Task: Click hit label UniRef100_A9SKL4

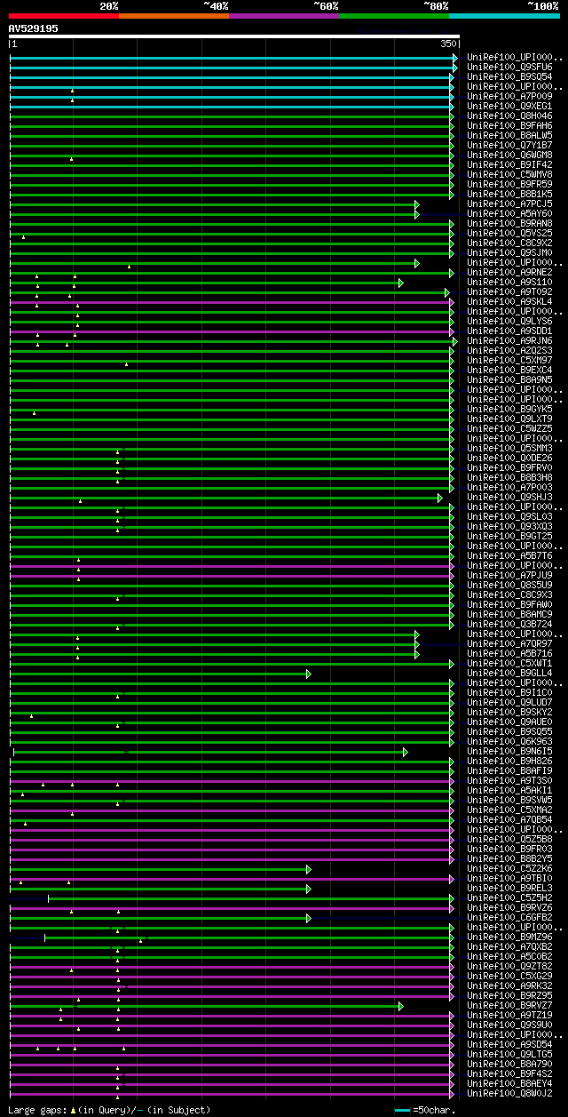Action: point(509,301)
